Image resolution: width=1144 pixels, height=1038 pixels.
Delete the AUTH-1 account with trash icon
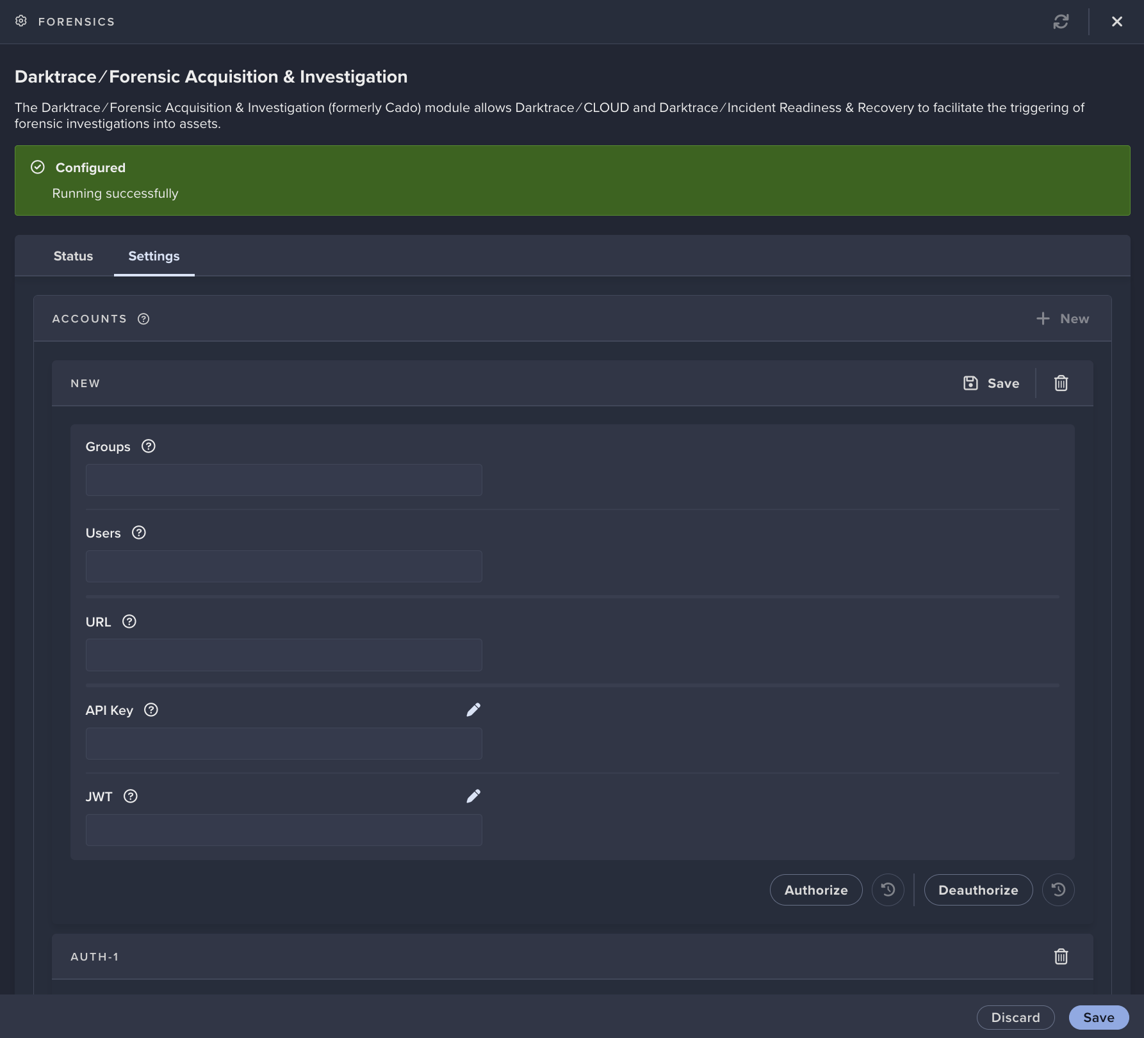[x=1061, y=957]
